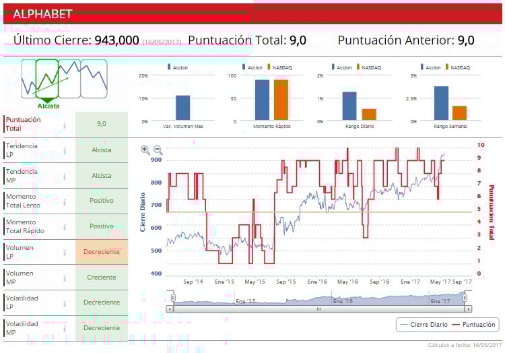
Task: Click orange NASDAQ bar in Rango Diario chart
Action: 369,115
